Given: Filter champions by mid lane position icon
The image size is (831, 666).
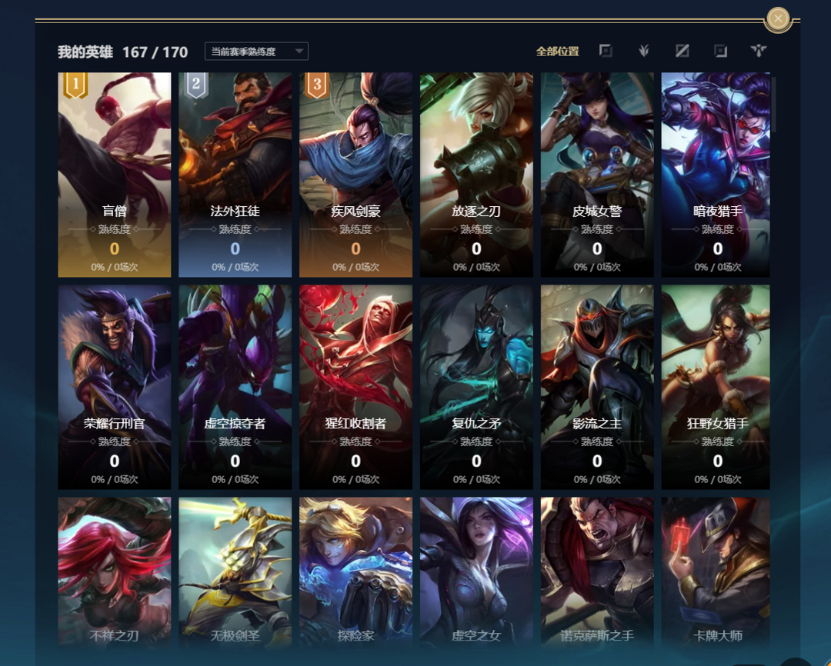Looking at the screenshot, I should pos(682,51).
